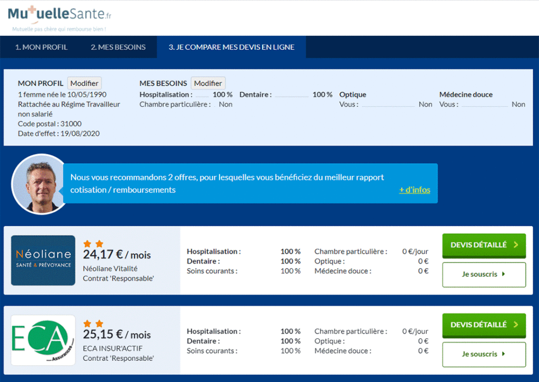View DEVIS DÉTAILLÉ for ECA offer
539x382 pixels.
tap(484, 325)
